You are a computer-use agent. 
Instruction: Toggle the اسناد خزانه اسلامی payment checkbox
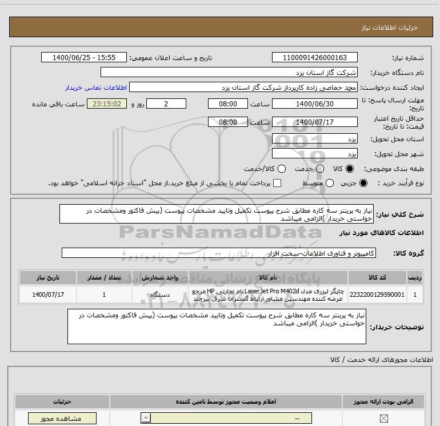277,183
